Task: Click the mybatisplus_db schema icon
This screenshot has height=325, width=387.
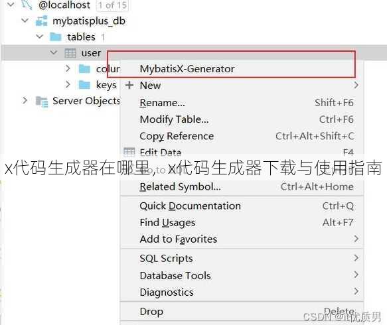Action: 41,21
